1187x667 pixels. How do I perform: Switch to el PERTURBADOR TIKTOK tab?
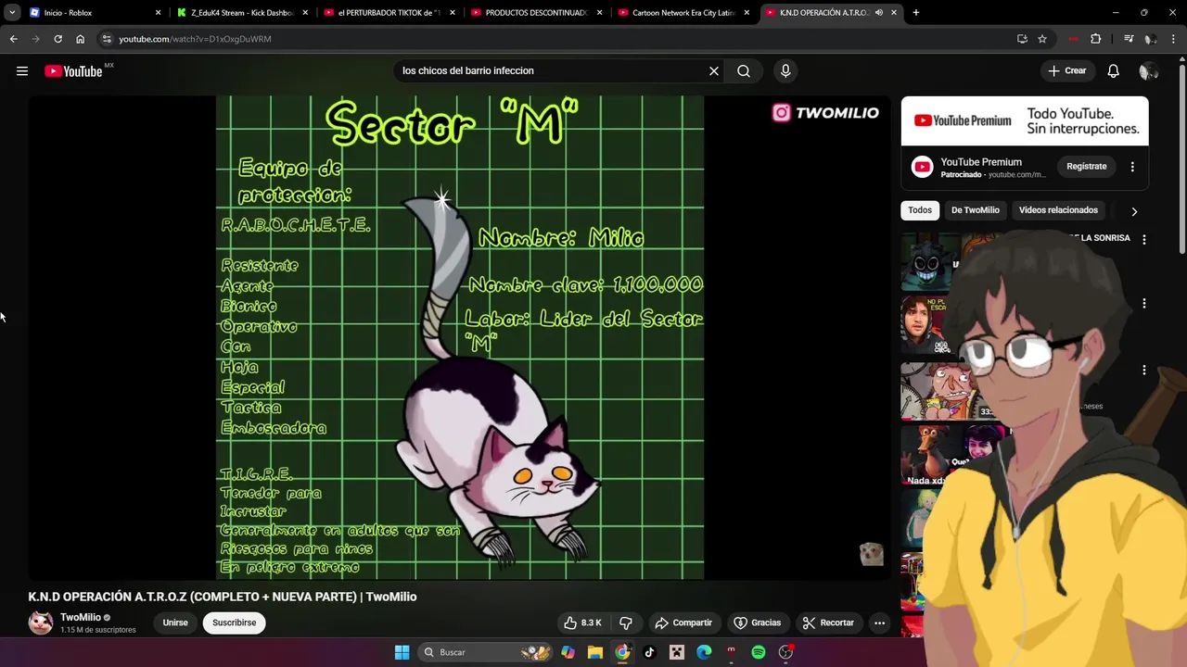[388, 13]
